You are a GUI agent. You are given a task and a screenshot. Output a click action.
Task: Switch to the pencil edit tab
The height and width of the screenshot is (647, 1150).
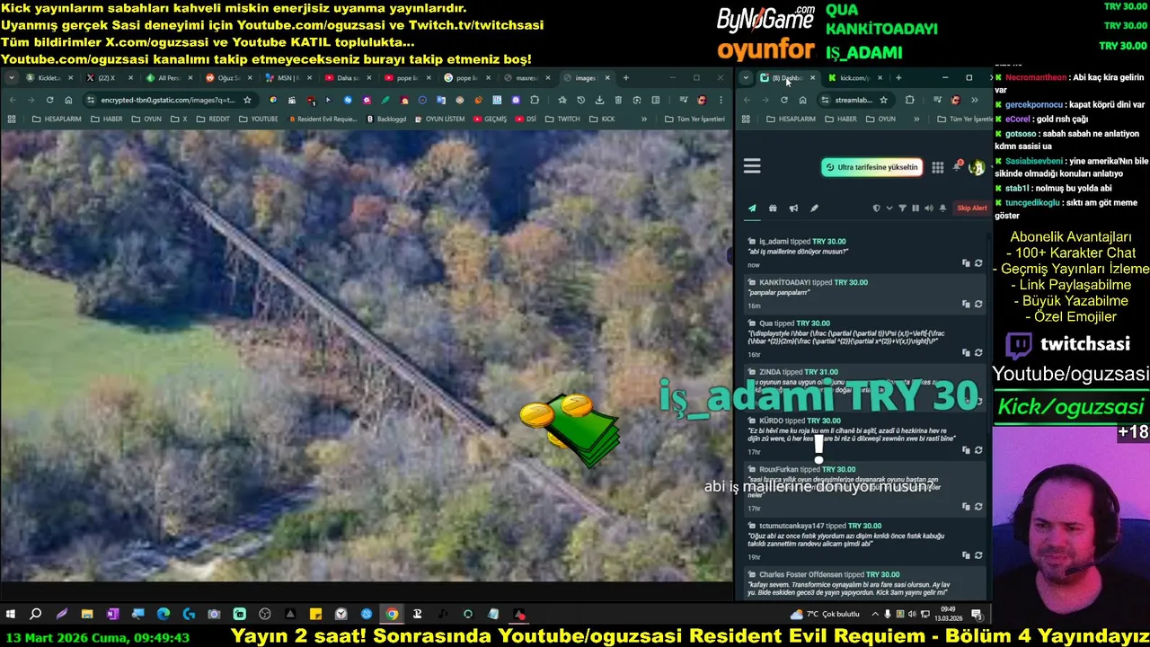click(814, 208)
